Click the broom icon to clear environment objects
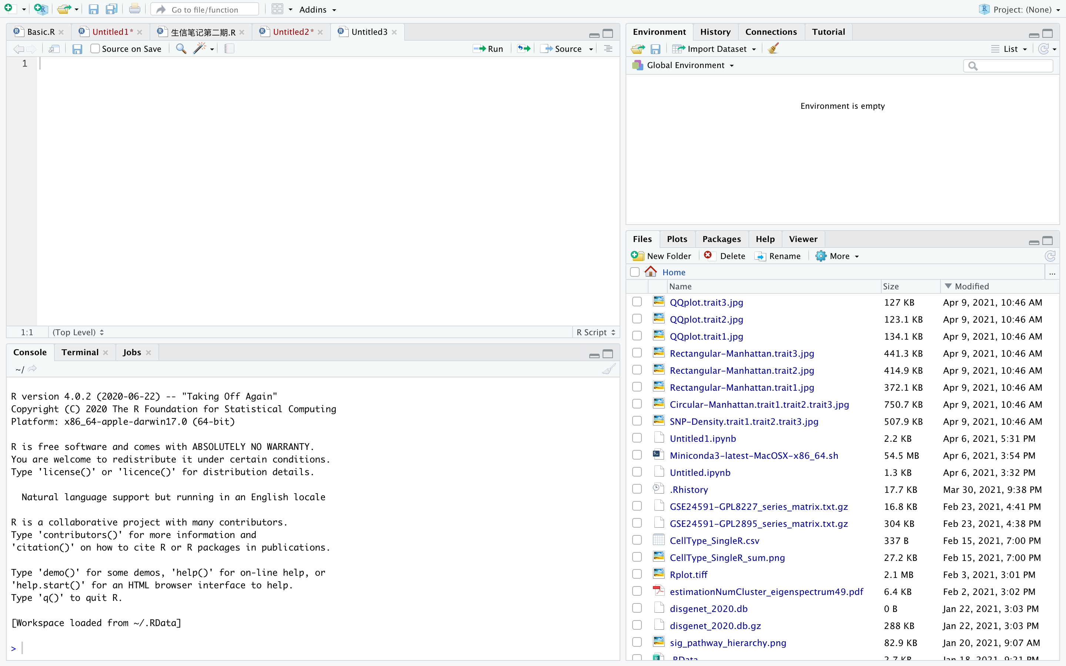Image resolution: width=1066 pixels, height=666 pixels. tap(773, 48)
